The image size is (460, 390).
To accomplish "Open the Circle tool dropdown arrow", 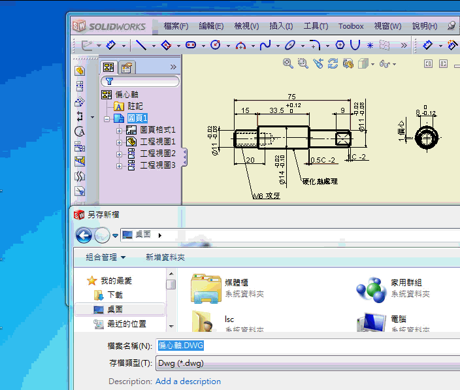I will click(228, 46).
